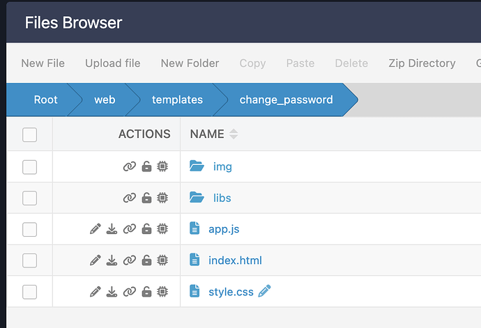This screenshot has height=328, width=481.
Task: Check the box beside index.html
Action: [29, 260]
